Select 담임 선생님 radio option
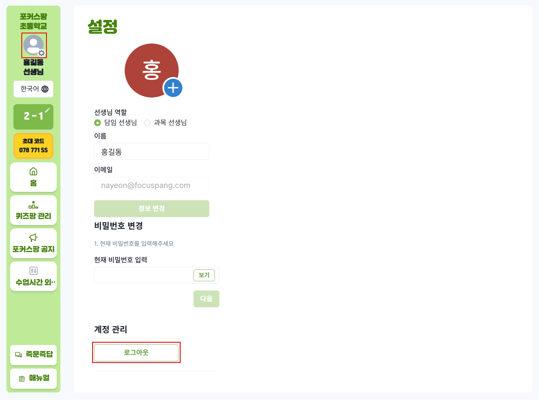Image resolution: width=539 pixels, height=400 pixels. [x=97, y=123]
